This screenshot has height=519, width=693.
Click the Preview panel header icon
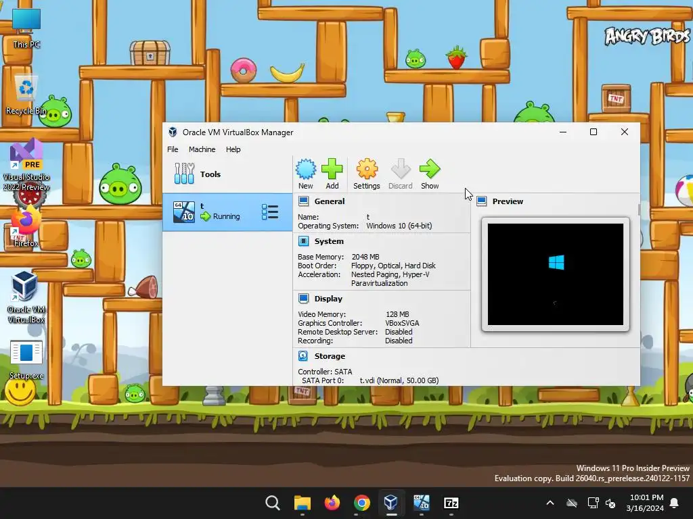482,201
